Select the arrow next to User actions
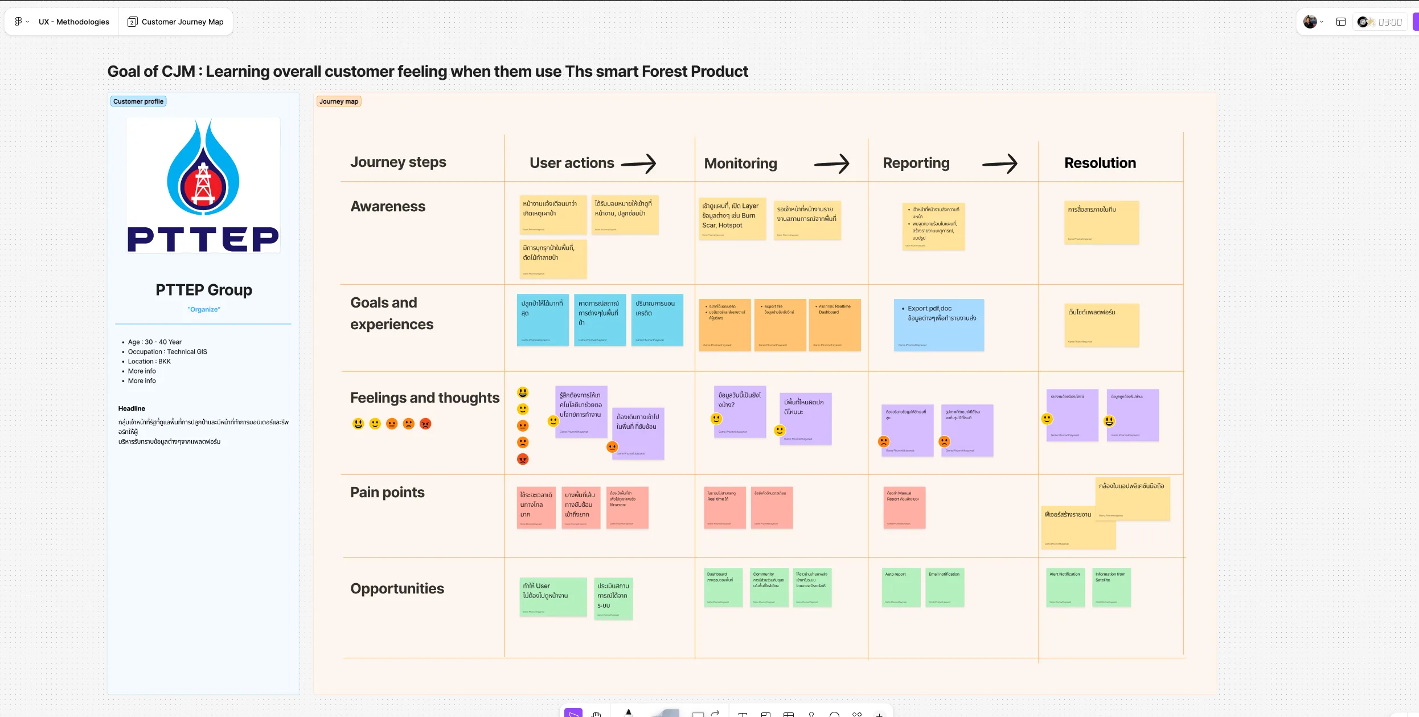 pos(639,164)
